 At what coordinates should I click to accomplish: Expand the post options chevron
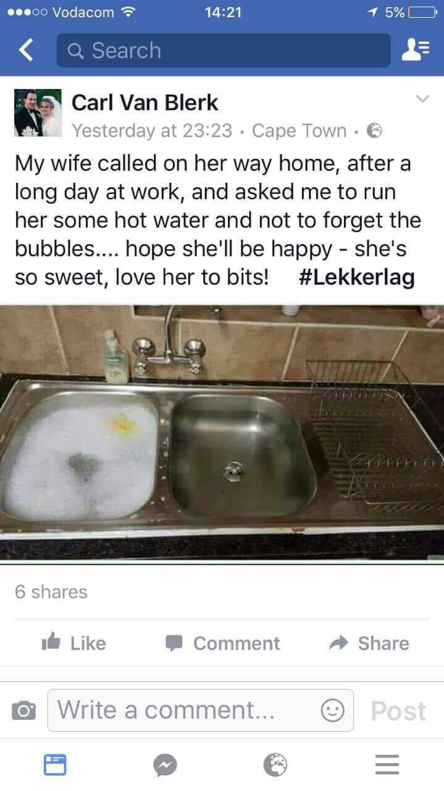point(422,99)
